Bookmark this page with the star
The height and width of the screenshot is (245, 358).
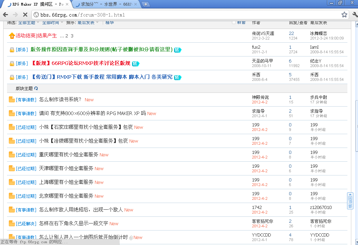click(344, 15)
